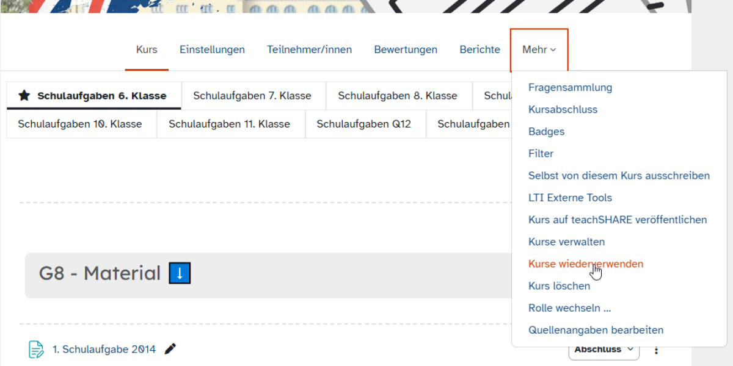Click the star icon on Schulaufgaben 6. Klasse
Screen dimensions: 733x366
tap(24, 96)
